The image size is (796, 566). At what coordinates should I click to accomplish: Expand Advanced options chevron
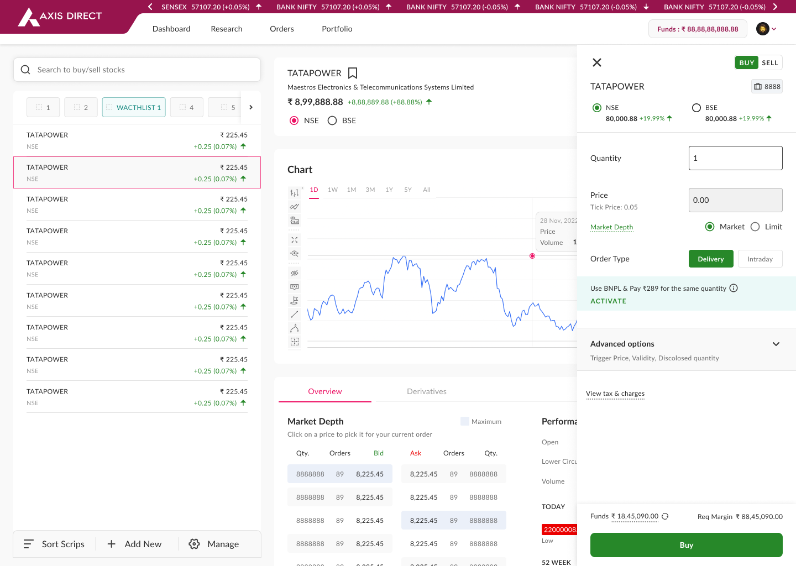coord(776,344)
